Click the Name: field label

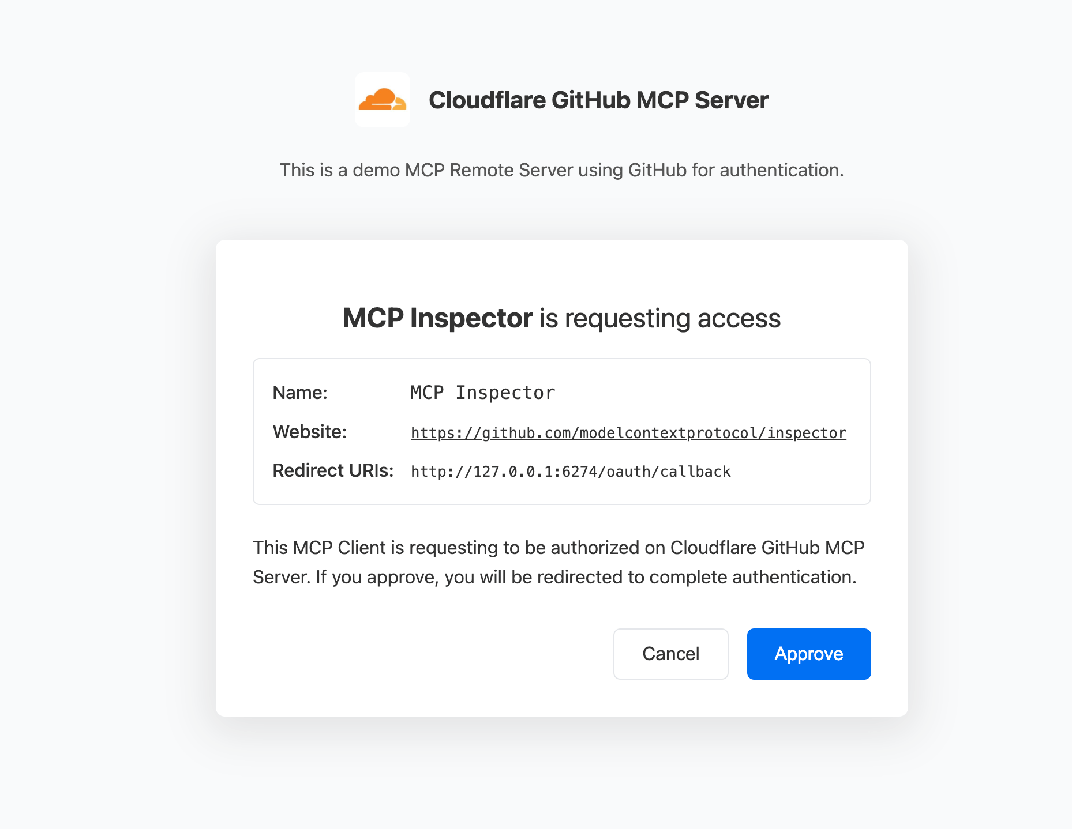[x=300, y=393]
